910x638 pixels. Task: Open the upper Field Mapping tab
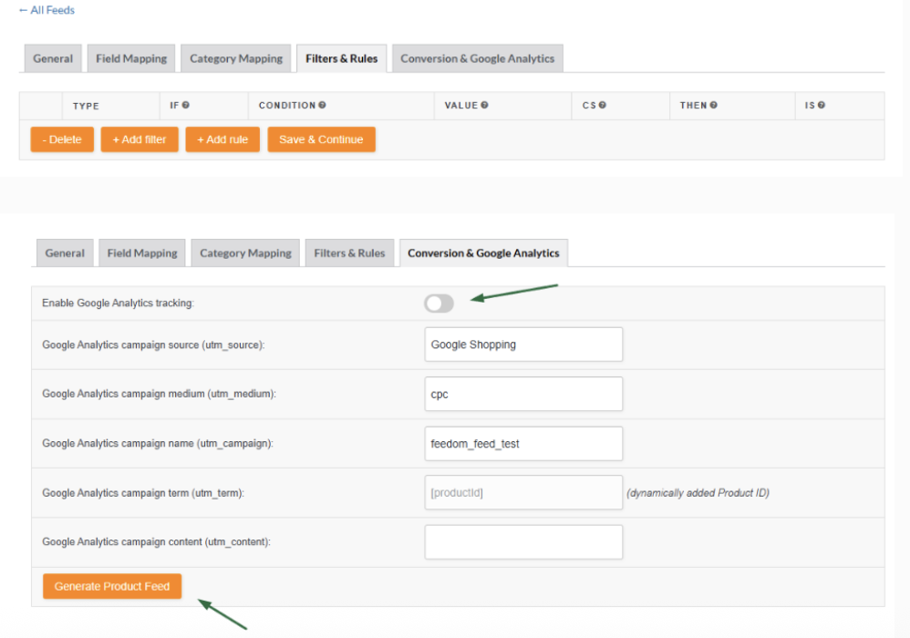click(x=131, y=58)
